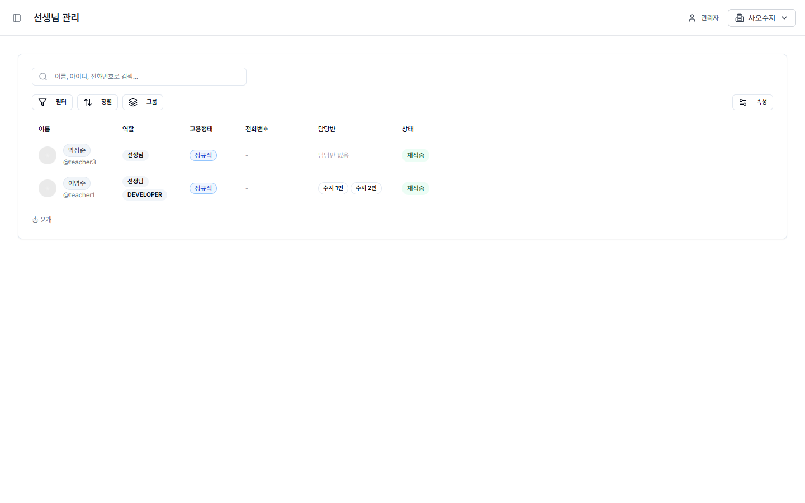Image resolution: width=805 pixels, height=503 pixels.
Task: Click the 수지 2반 class badge
Action: tap(366, 188)
